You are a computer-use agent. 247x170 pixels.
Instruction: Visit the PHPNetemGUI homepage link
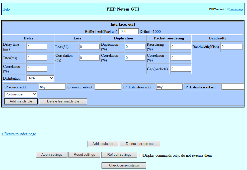236,9
